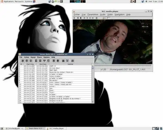The height and width of the screenshot is (130, 163).
Task: Open the Navigation menu in VLC
Action: [x=120, y=15]
